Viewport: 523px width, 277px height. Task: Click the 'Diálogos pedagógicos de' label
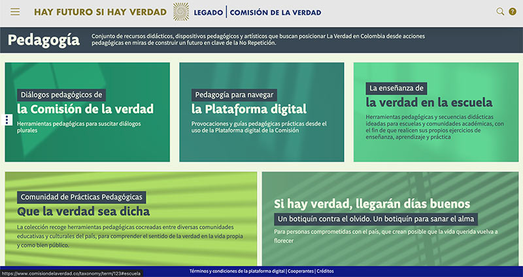click(61, 95)
